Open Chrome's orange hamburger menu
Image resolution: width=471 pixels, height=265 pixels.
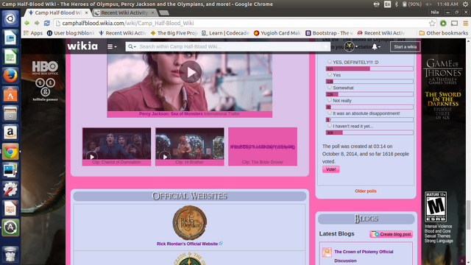tap(466, 23)
